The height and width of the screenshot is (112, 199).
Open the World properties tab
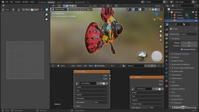pyautogui.click(x=167, y=51)
